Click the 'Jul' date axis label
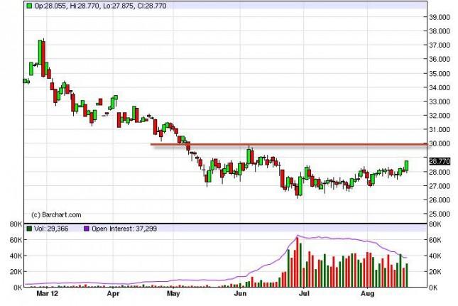 tap(304, 293)
